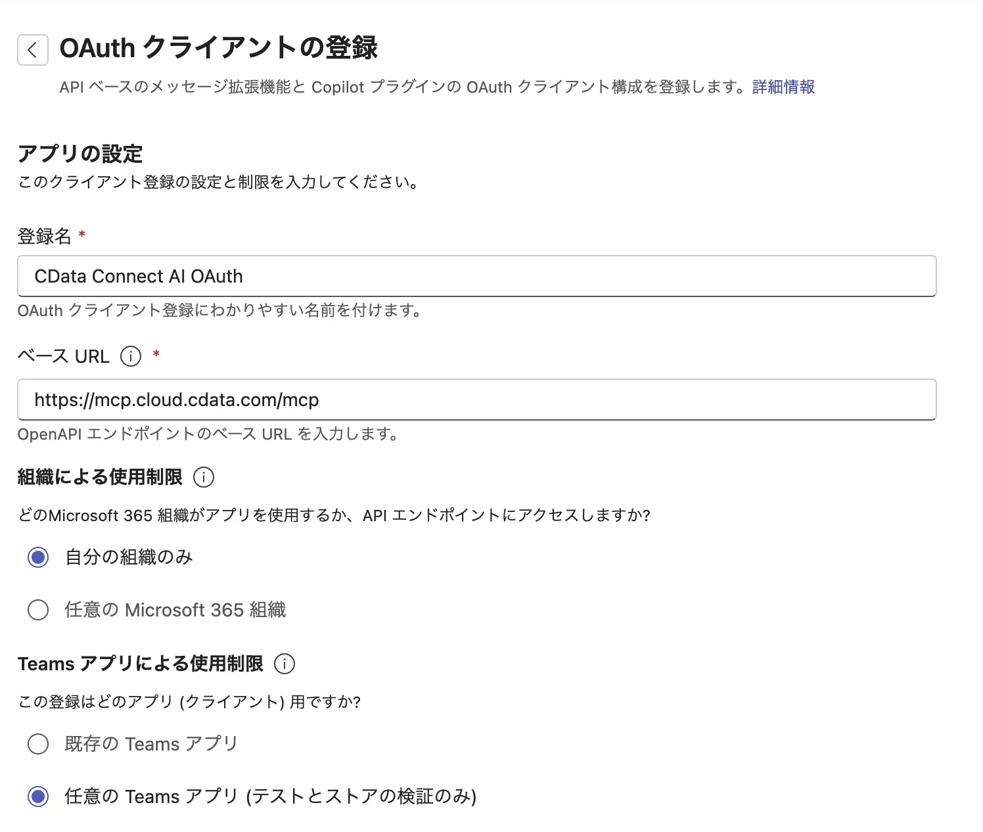Click the アプリの設定 section heading
The image size is (983, 832).
[80, 154]
